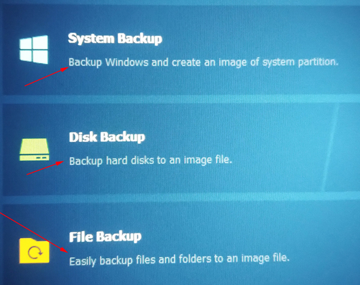Click the indicator slots on the drive icon
360x285 pixels.
41,158
